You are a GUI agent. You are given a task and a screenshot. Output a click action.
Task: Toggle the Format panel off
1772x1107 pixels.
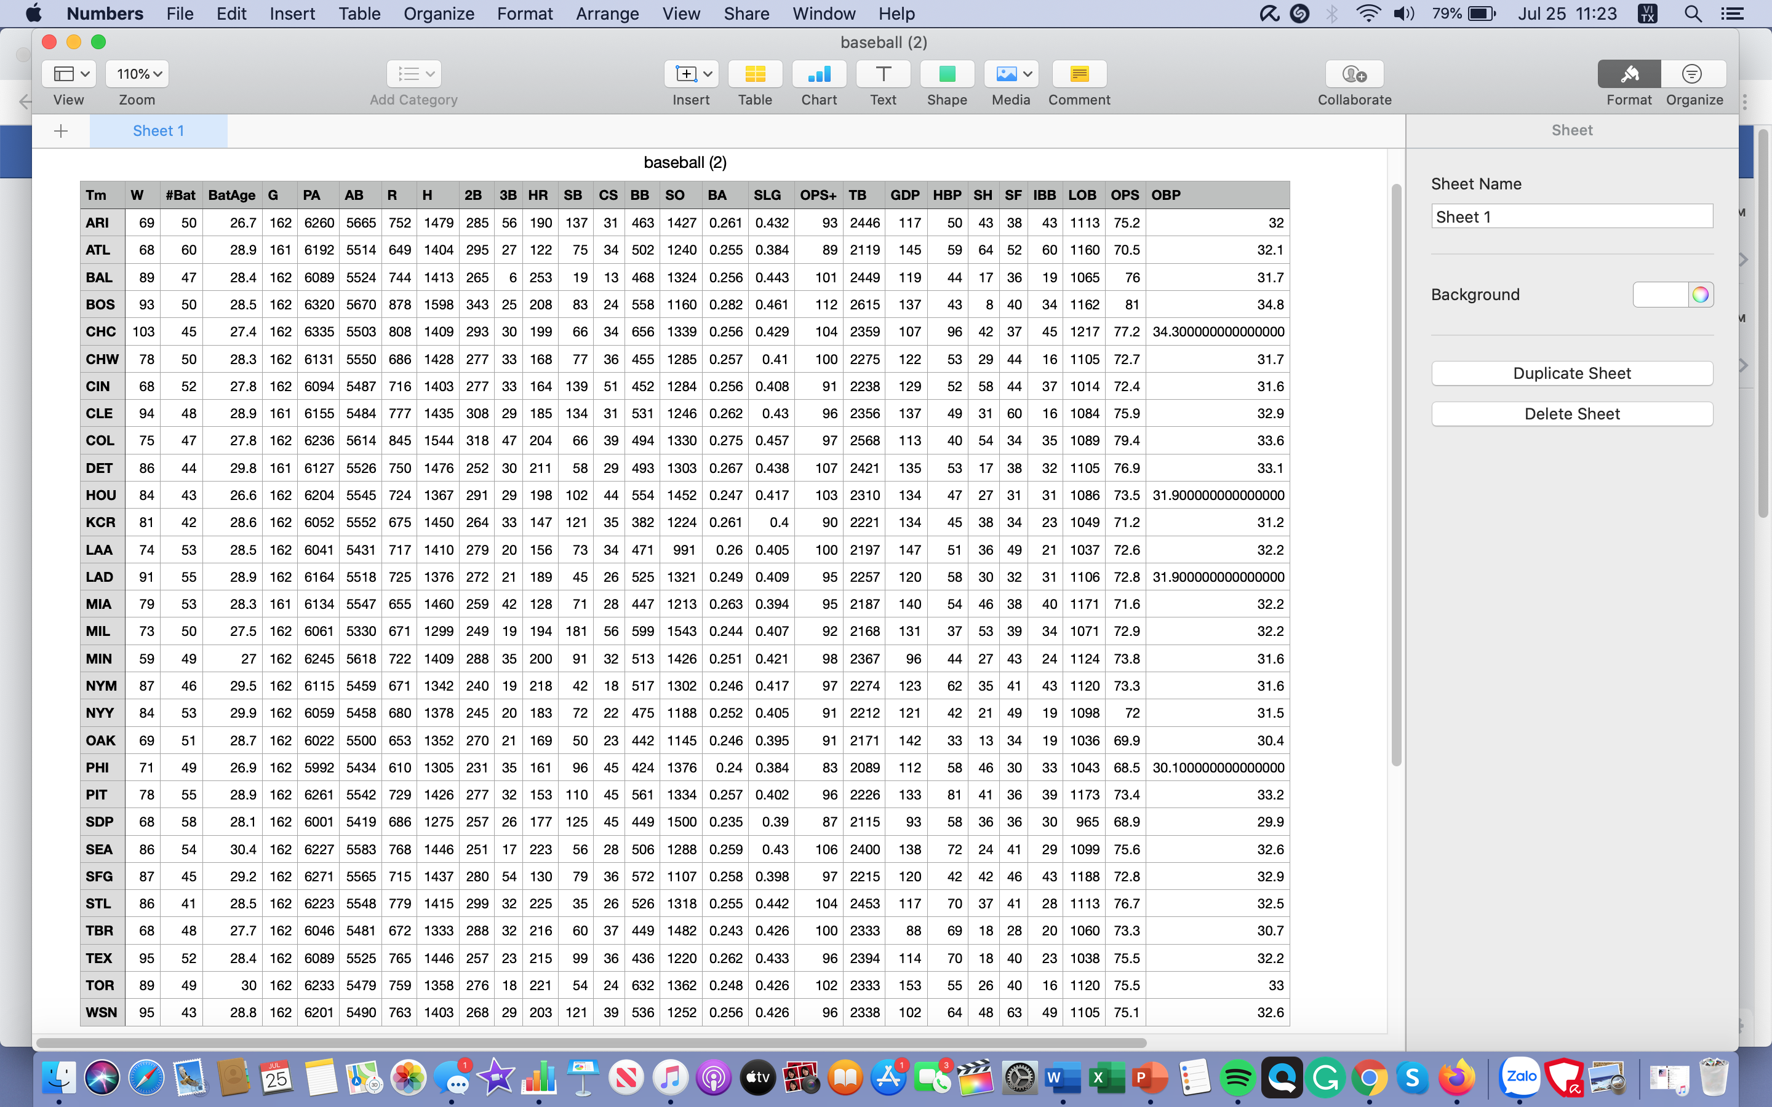pos(1628,73)
